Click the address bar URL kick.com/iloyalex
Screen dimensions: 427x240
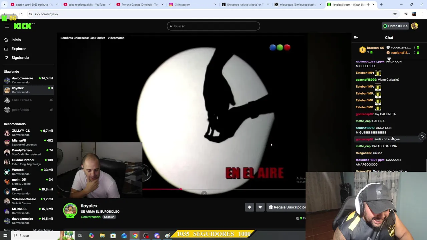[x=46, y=14]
